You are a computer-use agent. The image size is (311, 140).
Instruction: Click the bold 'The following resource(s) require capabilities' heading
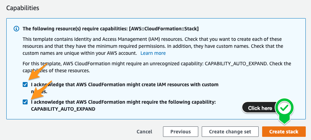point(111,29)
